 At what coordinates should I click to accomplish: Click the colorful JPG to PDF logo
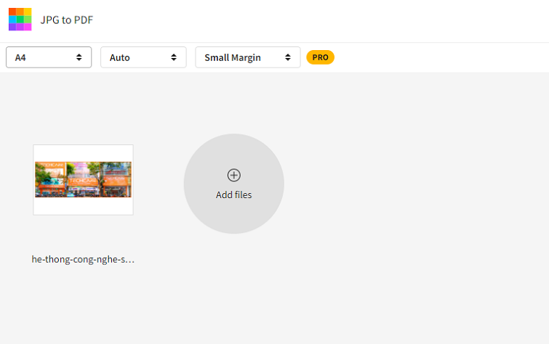20,20
